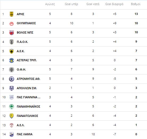Click the Ο.Φ.Η. round logo
147x139 pixels.
11,69
